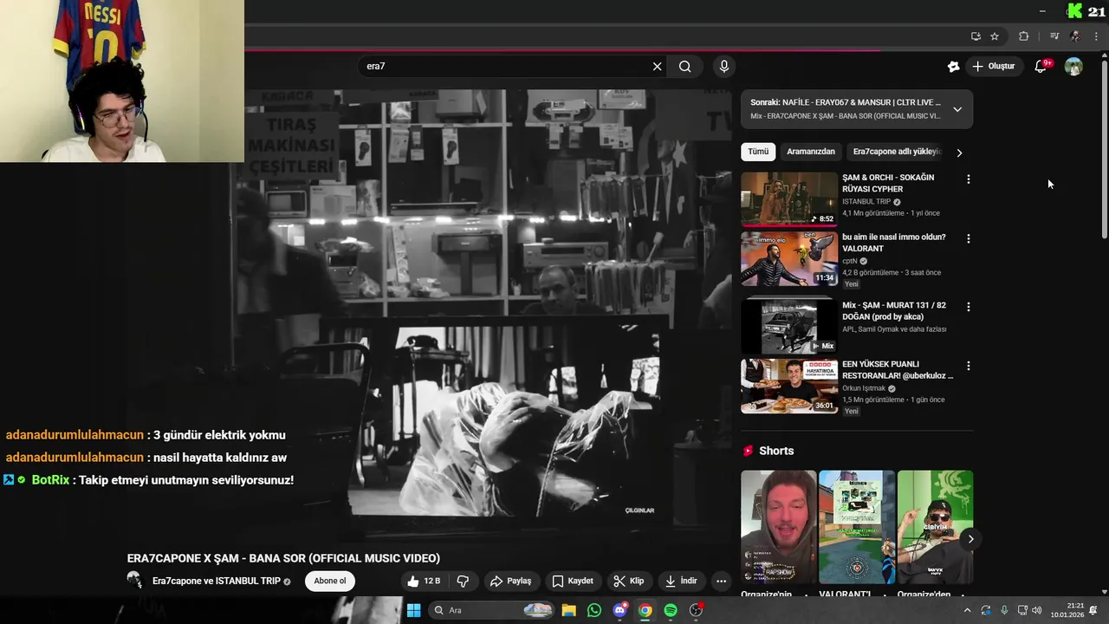
Task: Open ŞAM & ORCHI SOKAĞIN RÜYASI CYPHER thumbnail
Action: [x=789, y=198]
